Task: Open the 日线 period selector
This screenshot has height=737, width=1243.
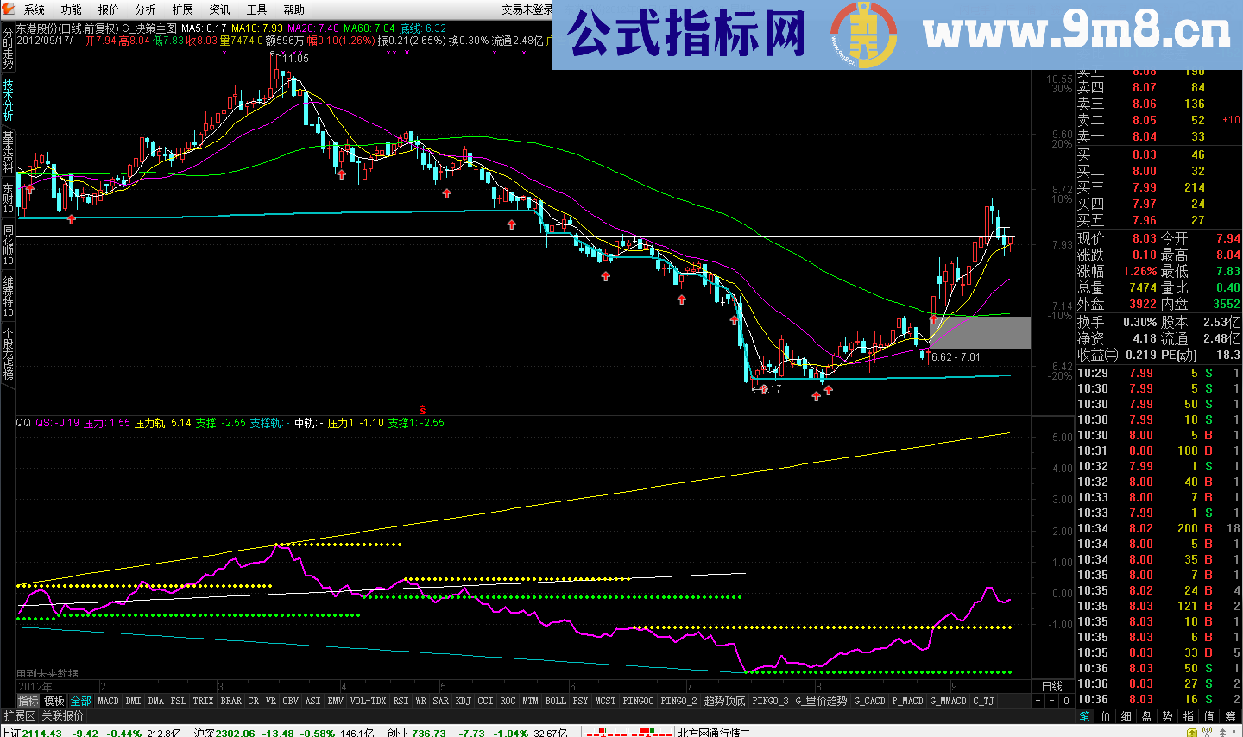Action: click(x=1052, y=686)
